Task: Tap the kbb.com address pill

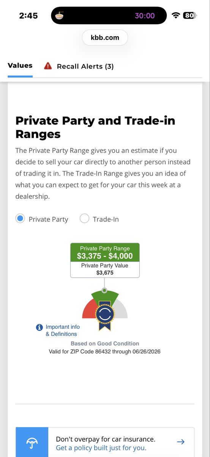Action: click(105, 37)
